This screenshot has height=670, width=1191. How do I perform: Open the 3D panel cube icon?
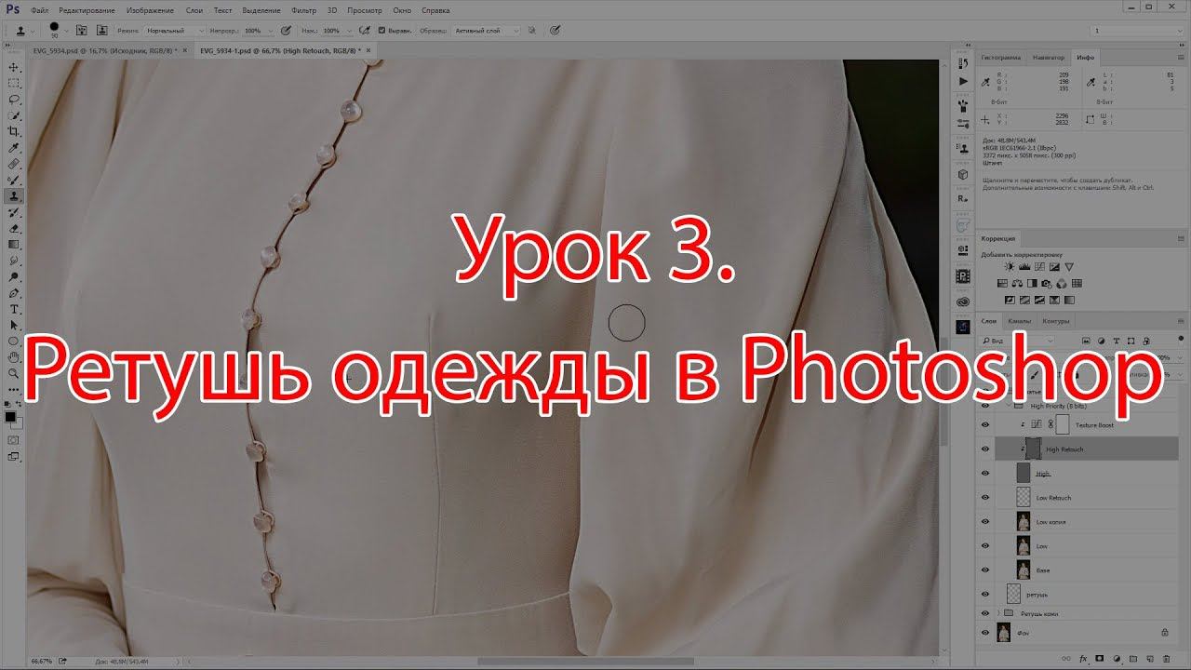963,175
